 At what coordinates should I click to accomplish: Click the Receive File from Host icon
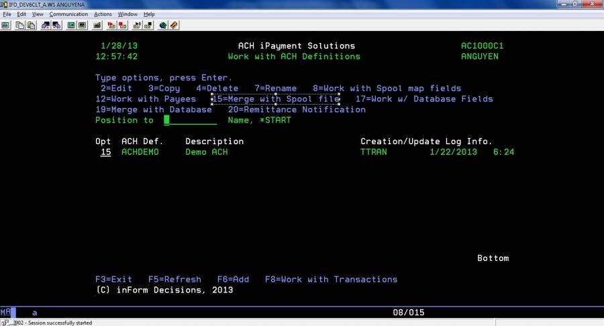[x=56, y=25]
